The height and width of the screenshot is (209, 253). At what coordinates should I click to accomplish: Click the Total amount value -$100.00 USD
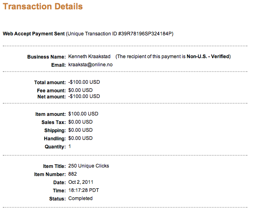(84, 82)
